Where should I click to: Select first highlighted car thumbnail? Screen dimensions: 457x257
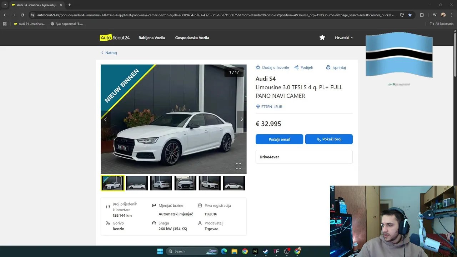(112, 183)
